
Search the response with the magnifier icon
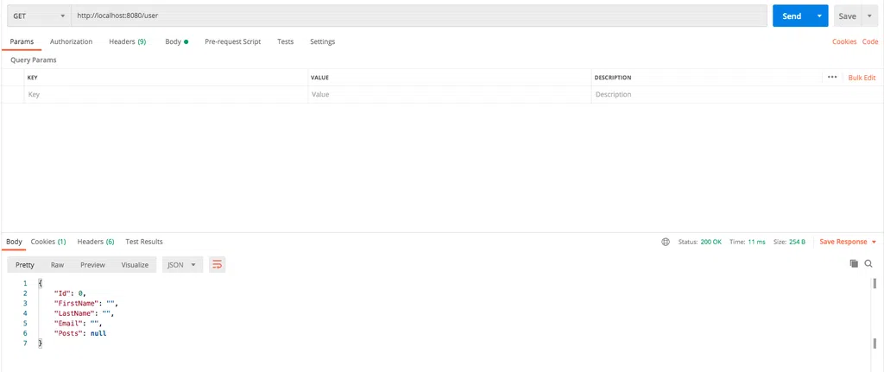(x=868, y=263)
